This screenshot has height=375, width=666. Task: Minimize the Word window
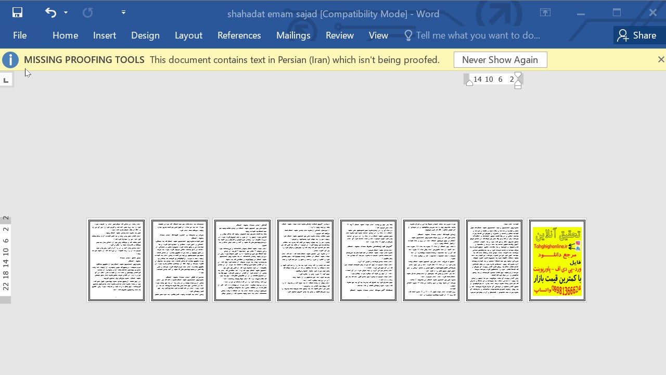pos(581,13)
